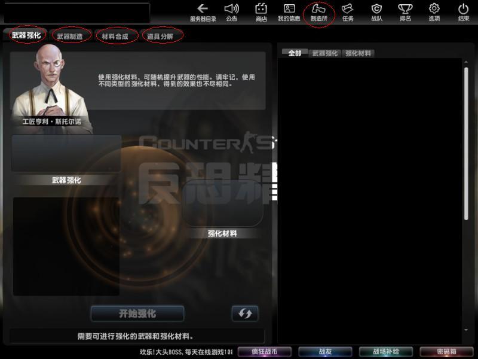Click the weapon enhancement slot above 武器强化
Screen dimensions: 478x359
pos(66,153)
